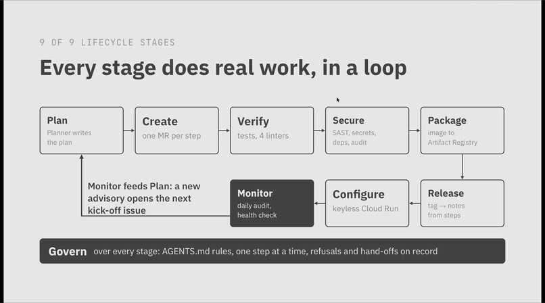Select the Release stage box

tap(463, 204)
